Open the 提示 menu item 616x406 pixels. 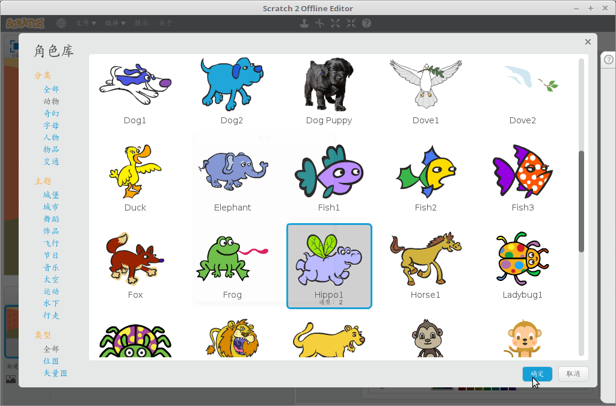pyautogui.click(x=141, y=23)
